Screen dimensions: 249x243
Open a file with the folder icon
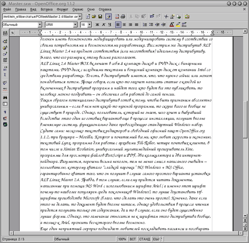[94, 16]
